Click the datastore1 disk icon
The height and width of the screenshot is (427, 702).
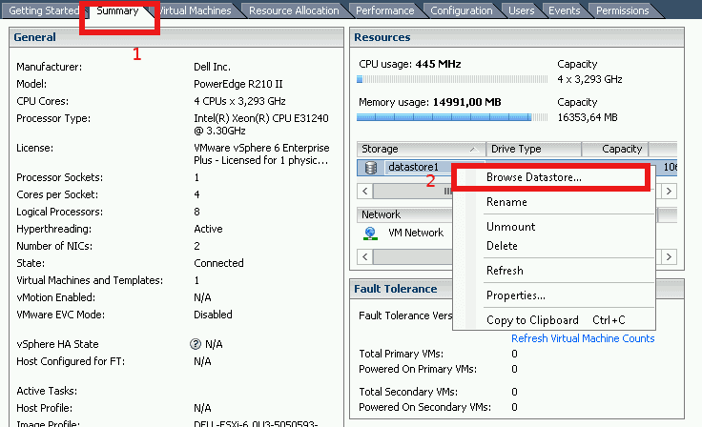[371, 168]
